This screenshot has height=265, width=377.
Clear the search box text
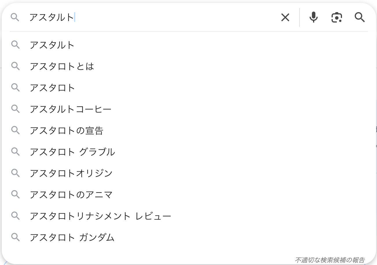click(285, 18)
